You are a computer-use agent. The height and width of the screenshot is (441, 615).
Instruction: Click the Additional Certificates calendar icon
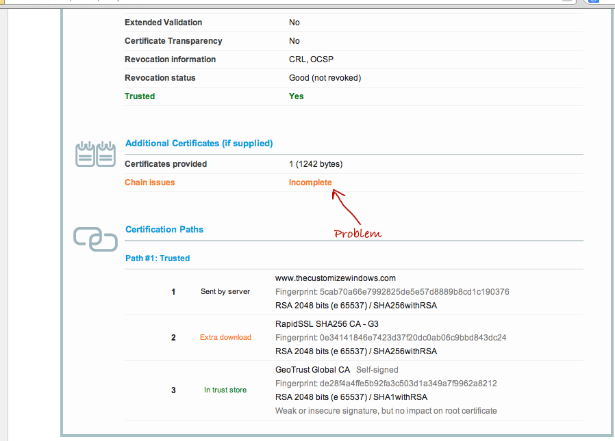[x=95, y=154]
